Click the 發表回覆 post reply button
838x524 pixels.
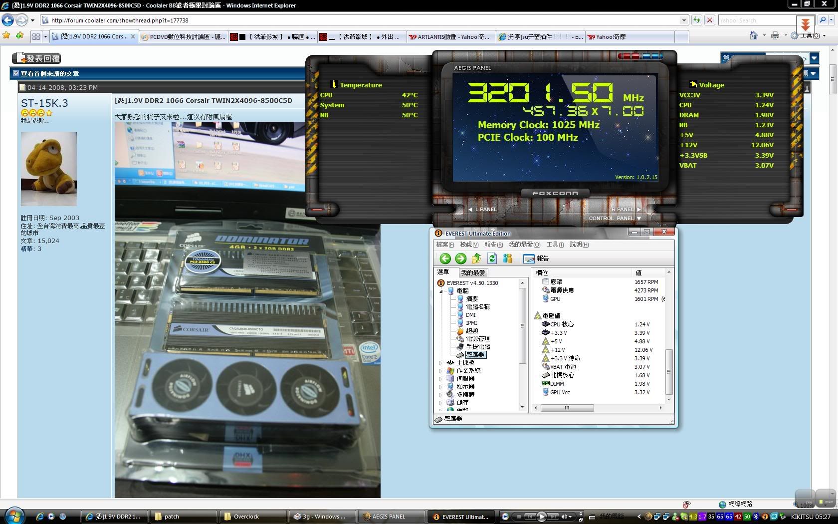[x=36, y=58]
